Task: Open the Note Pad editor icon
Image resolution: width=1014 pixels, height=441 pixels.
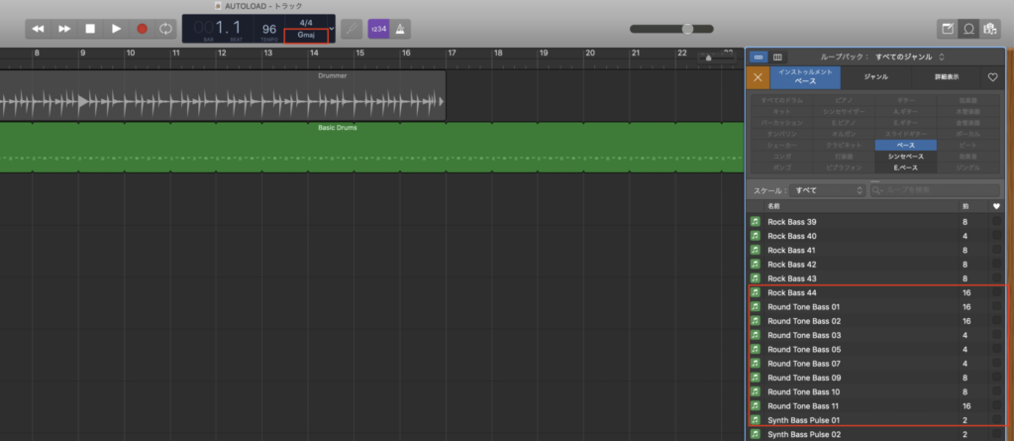Action: [x=948, y=29]
